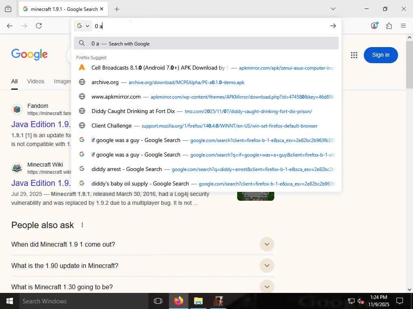Select '0 a — Search with Google' suggestion
This screenshot has height=309, width=413.
pyautogui.click(x=206, y=43)
